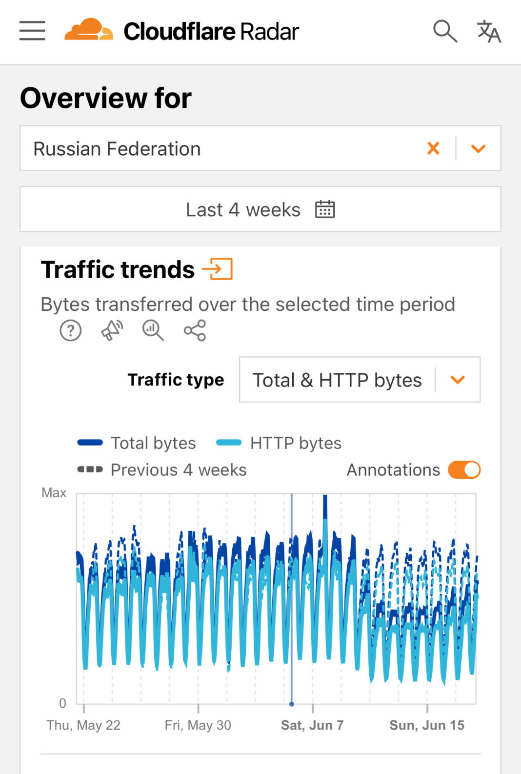Open the search magnifier icon
Viewport: 521px width, 774px height.
click(x=445, y=31)
